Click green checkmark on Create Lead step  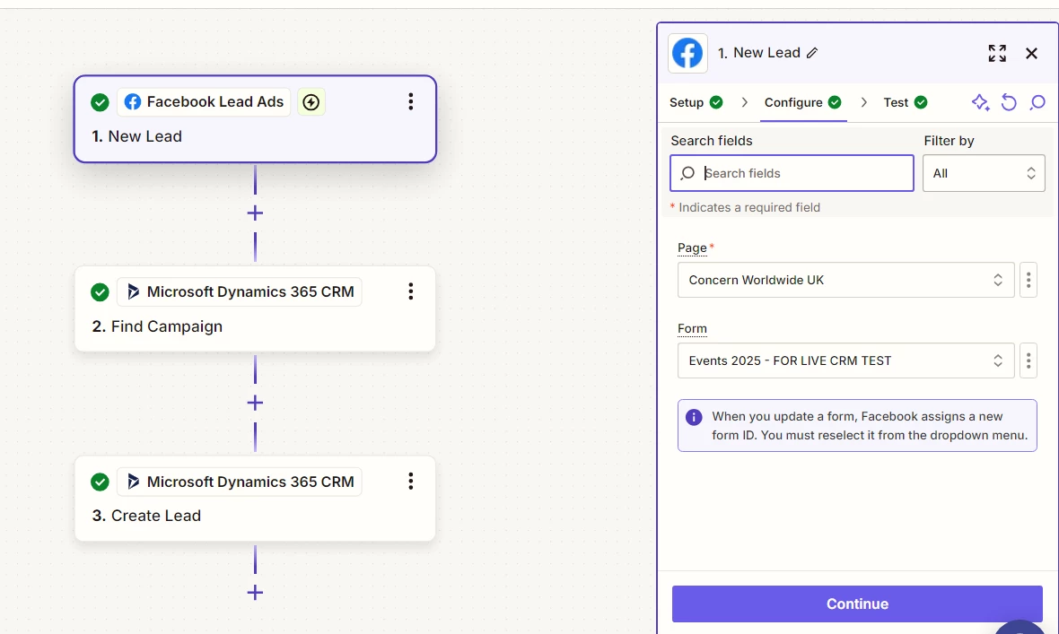pyautogui.click(x=100, y=482)
